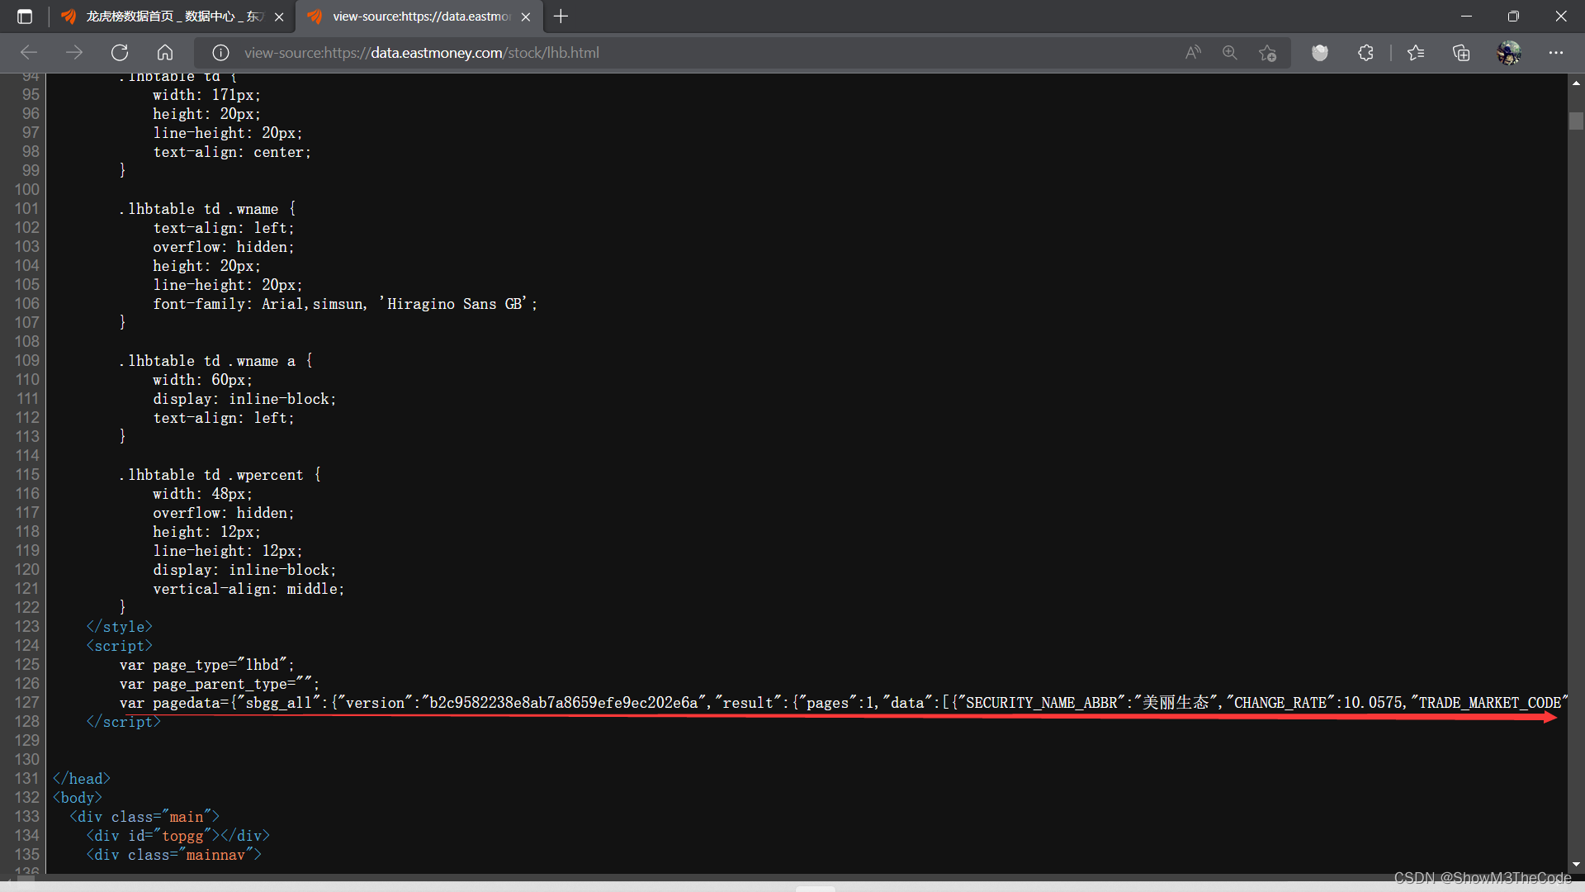This screenshot has height=892, width=1585.
Task: Click the var page_type="lhbd" line
Action: (206, 665)
